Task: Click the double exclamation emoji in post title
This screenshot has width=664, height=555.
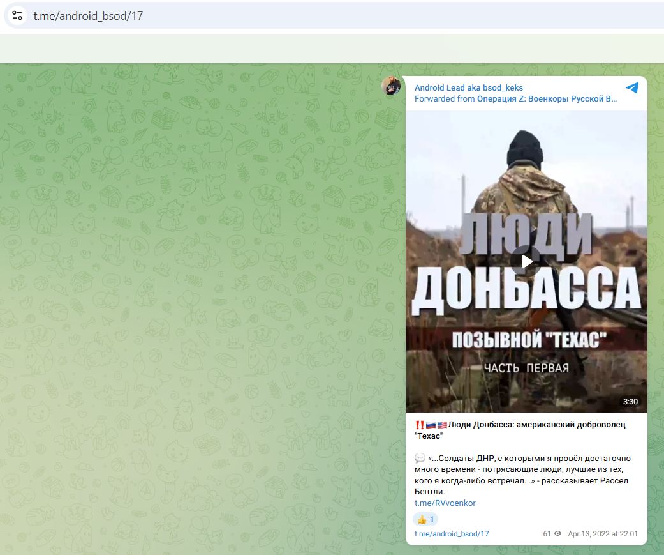Action: [x=420, y=423]
